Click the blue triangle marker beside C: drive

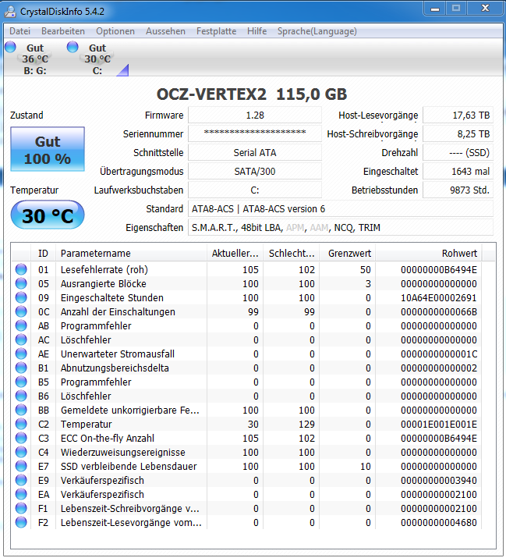pyautogui.click(x=122, y=70)
